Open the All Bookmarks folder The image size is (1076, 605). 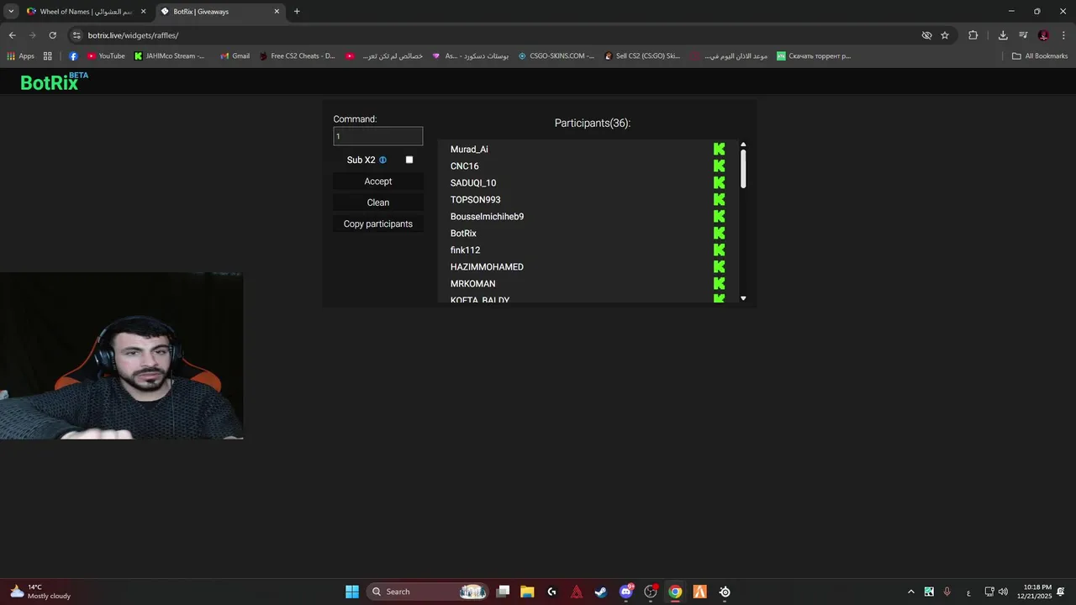pos(1040,56)
